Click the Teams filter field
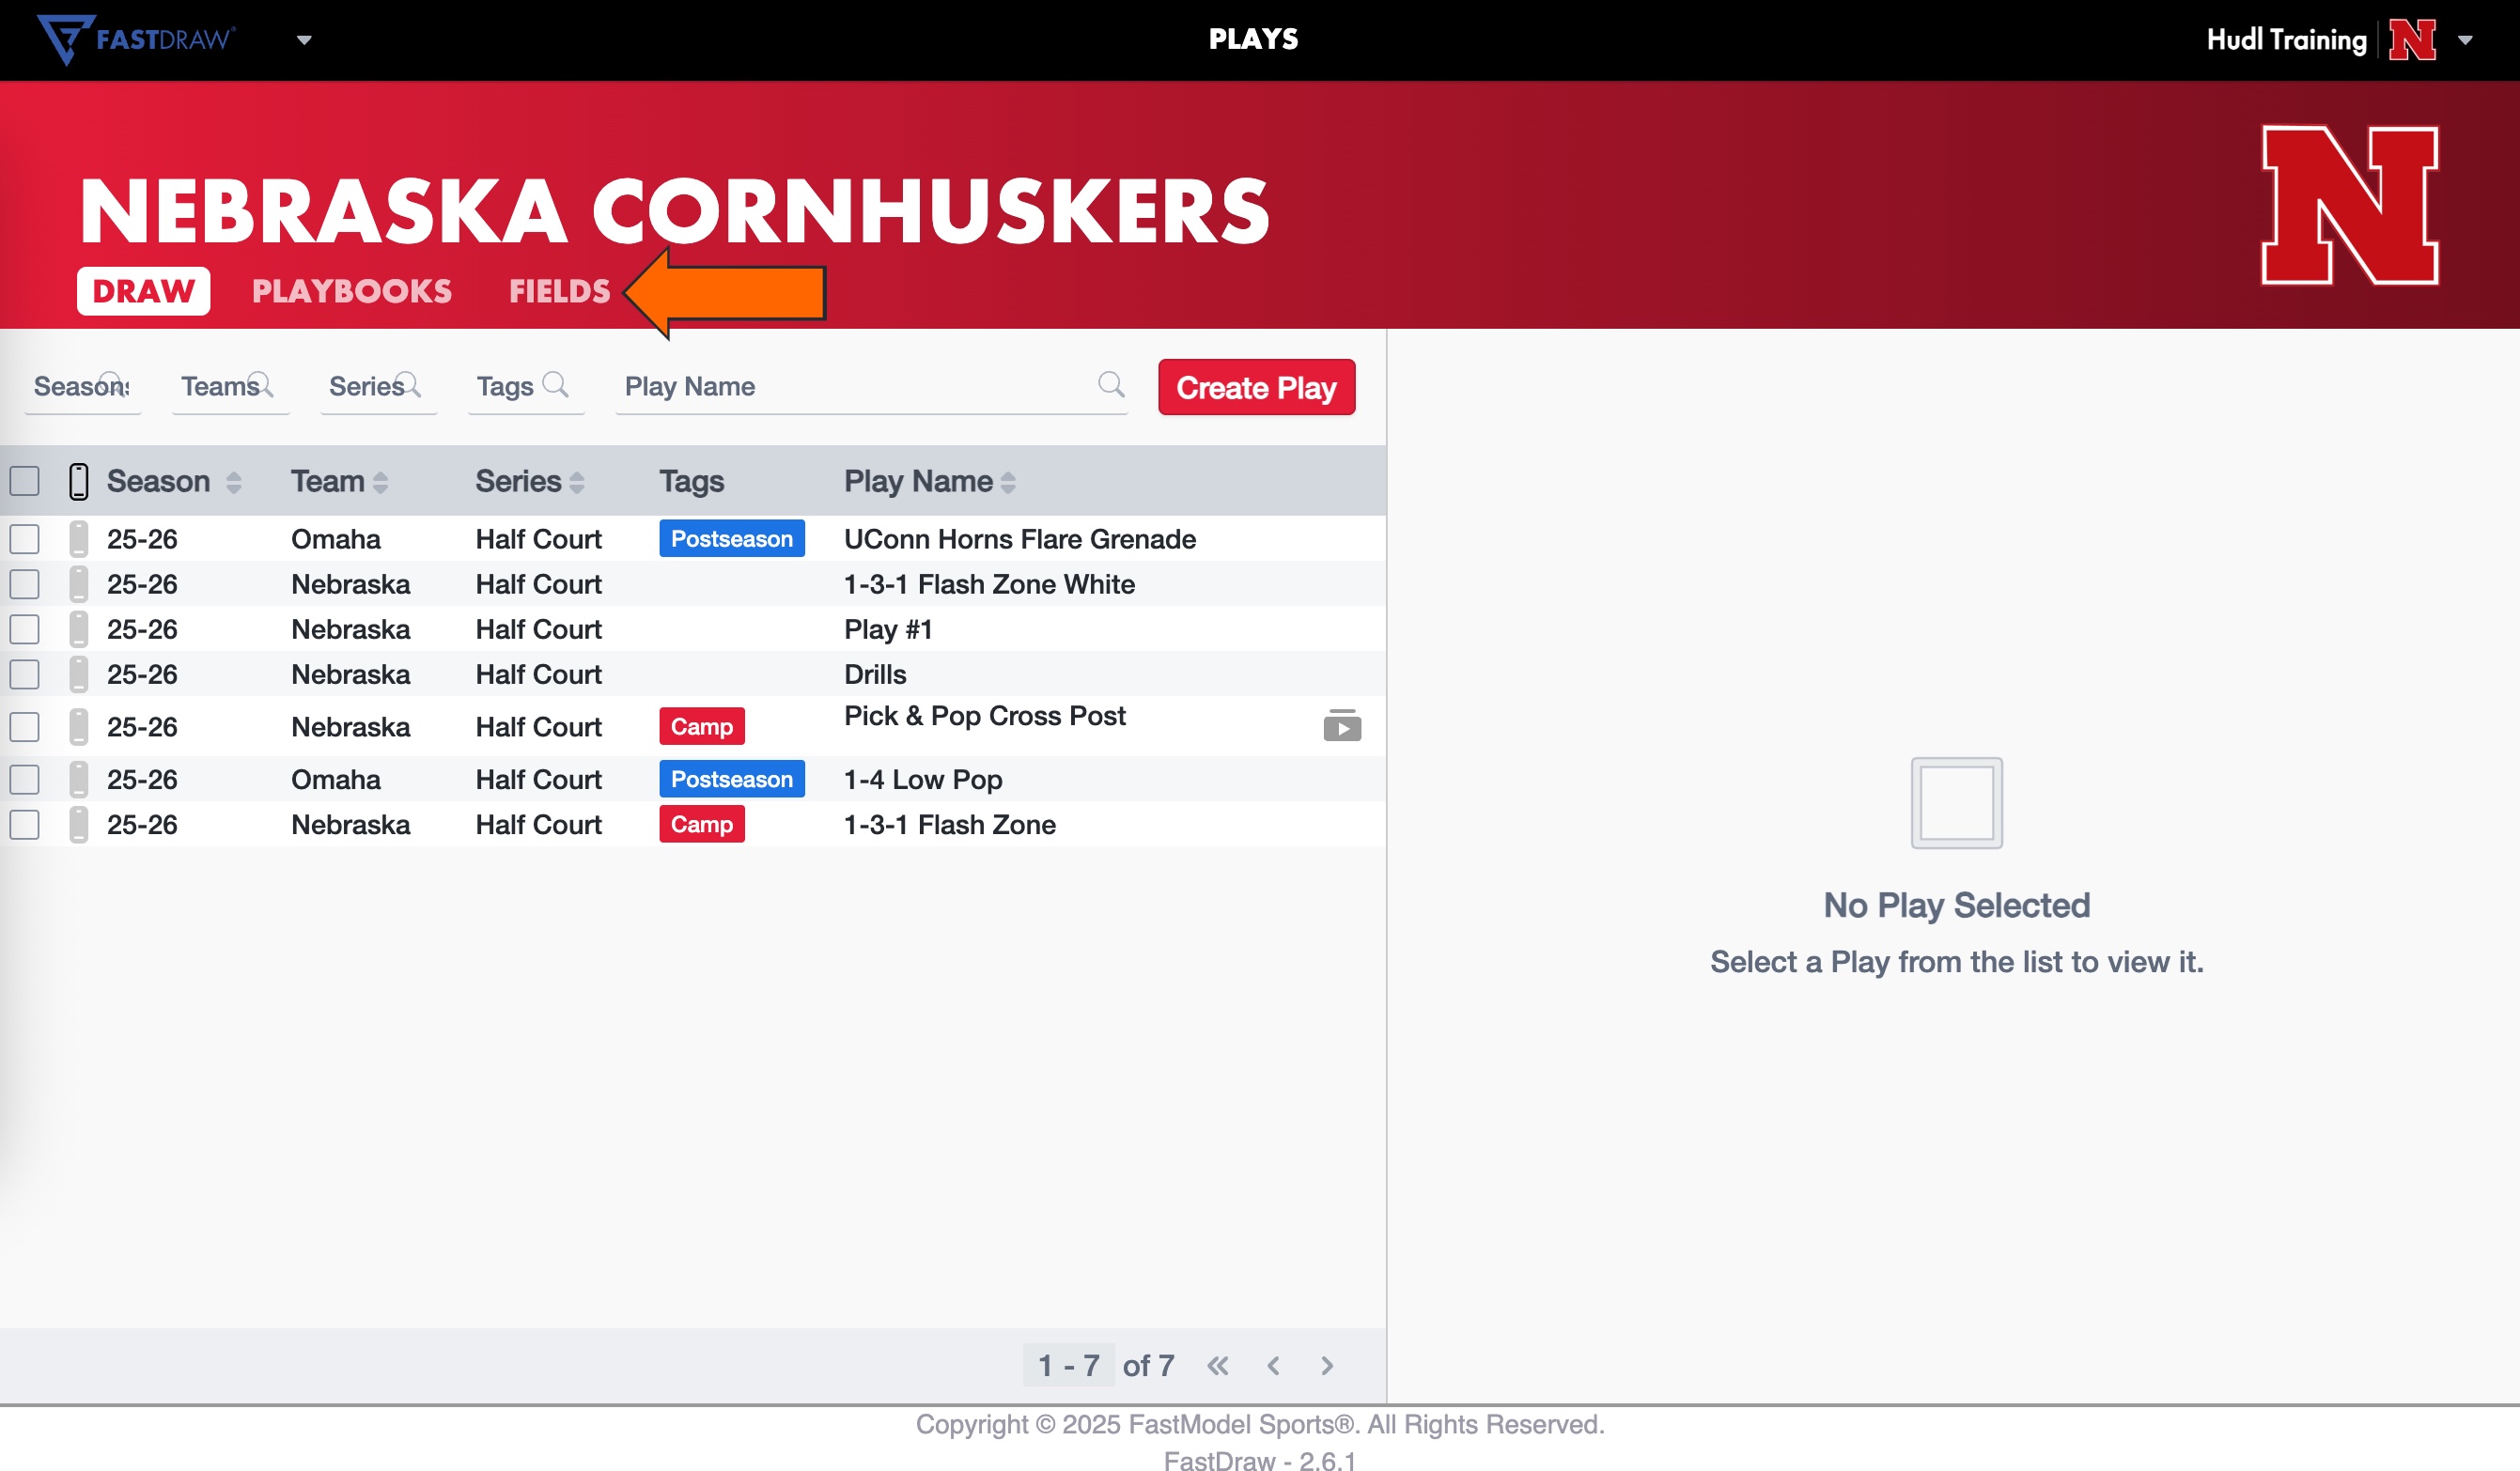Viewport: 2520px width, 1471px height. click(230, 386)
